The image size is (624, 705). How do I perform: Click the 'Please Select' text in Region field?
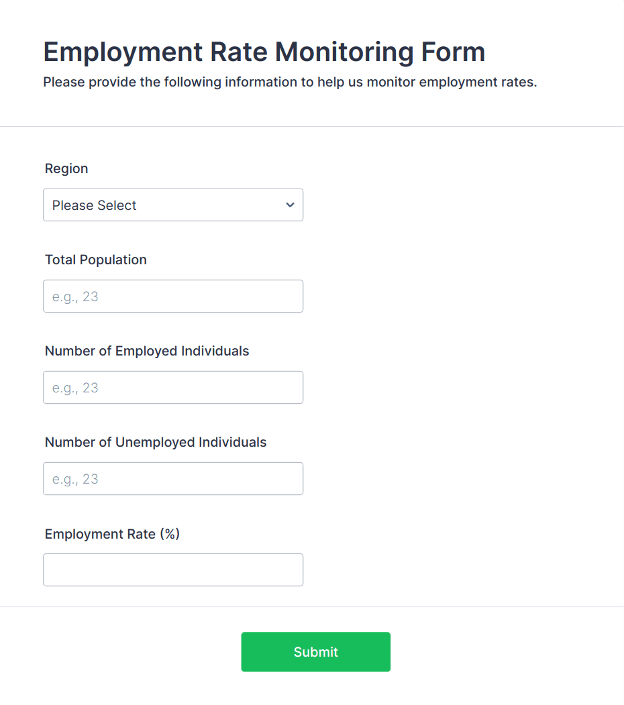pos(95,206)
